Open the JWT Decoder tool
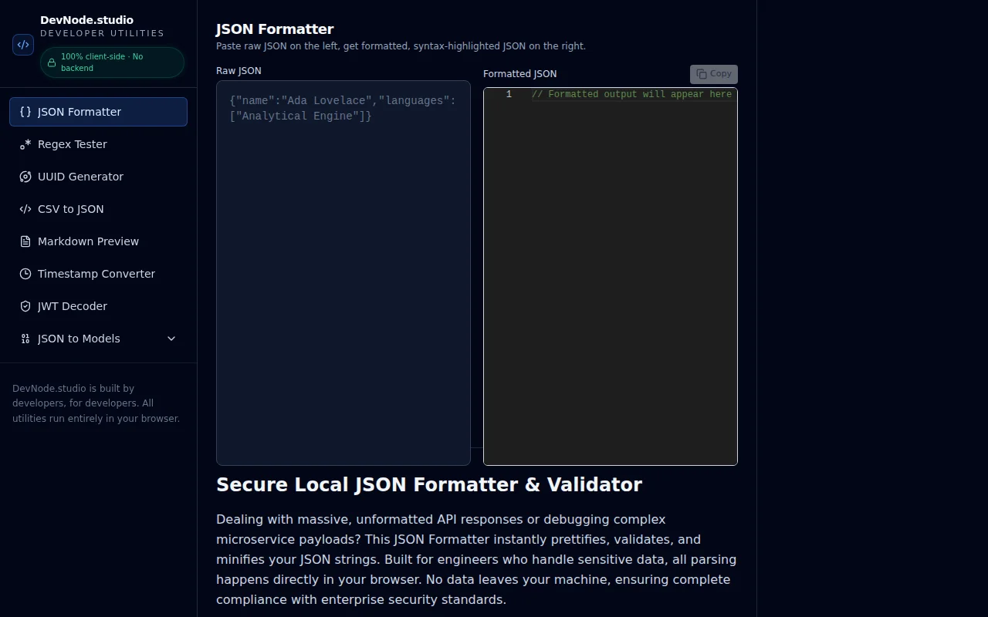988x617 pixels. pos(98,306)
